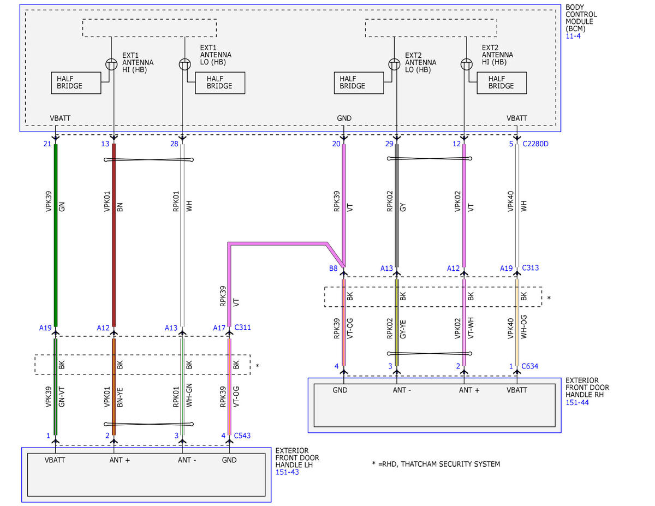Screen dimensions: 655x506
Task: Select connector label C634
Action: [531, 366]
